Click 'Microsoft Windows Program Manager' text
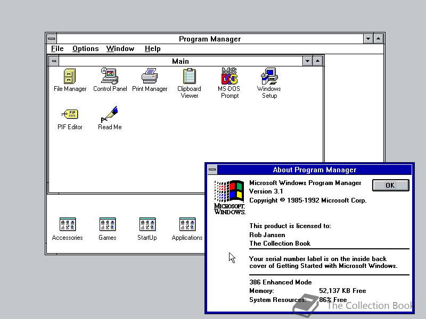The image size is (426, 319). [305, 183]
